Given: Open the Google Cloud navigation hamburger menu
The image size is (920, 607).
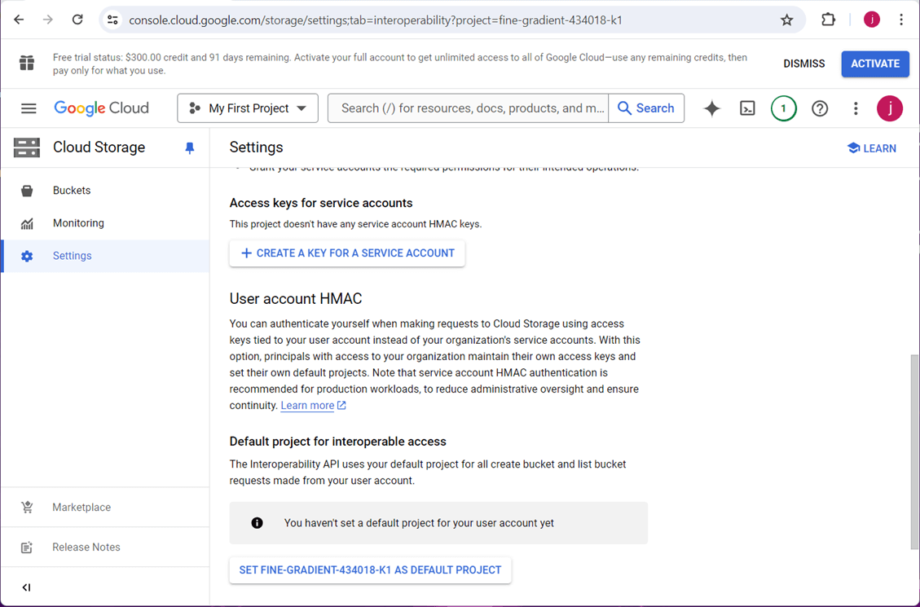Looking at the screenshot, I should point(29,108).
